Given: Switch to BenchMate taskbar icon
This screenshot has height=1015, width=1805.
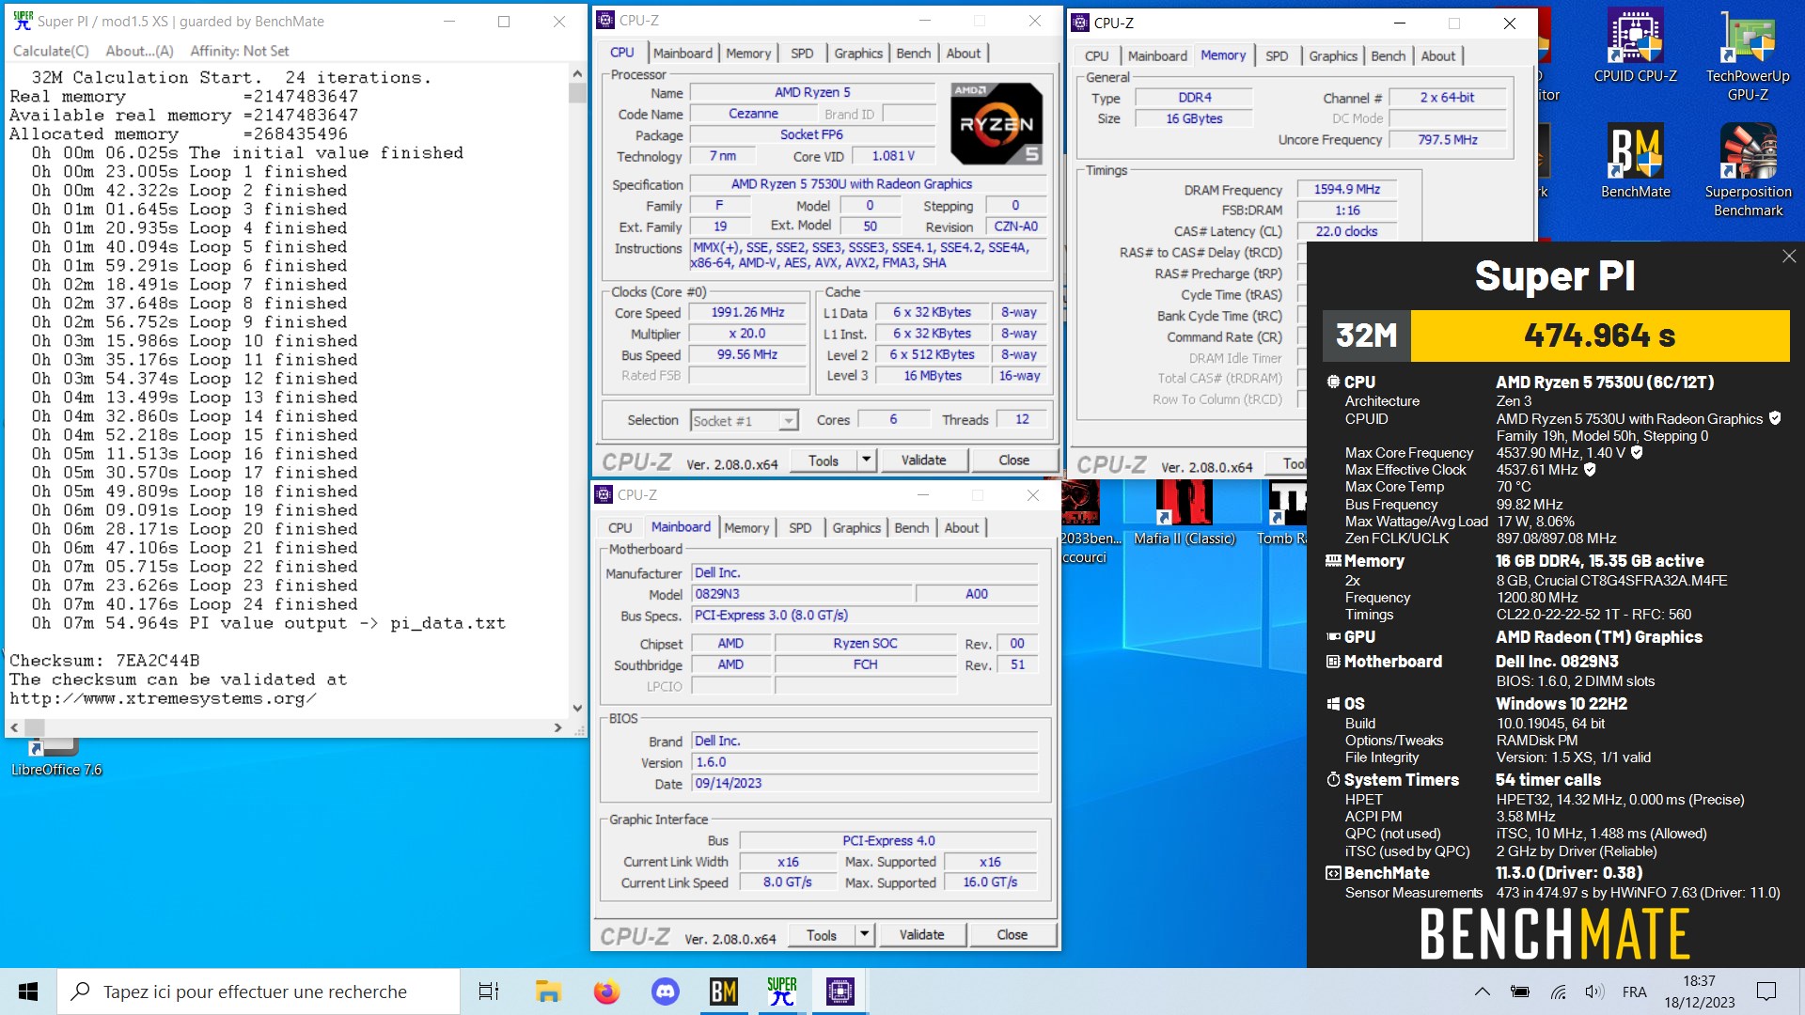Looking at the screenshot, I should (723, 992).
